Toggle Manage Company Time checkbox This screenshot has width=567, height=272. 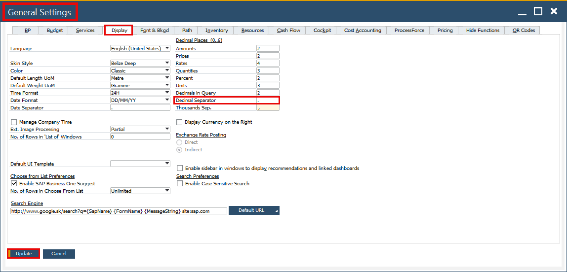tap(14, 122)
